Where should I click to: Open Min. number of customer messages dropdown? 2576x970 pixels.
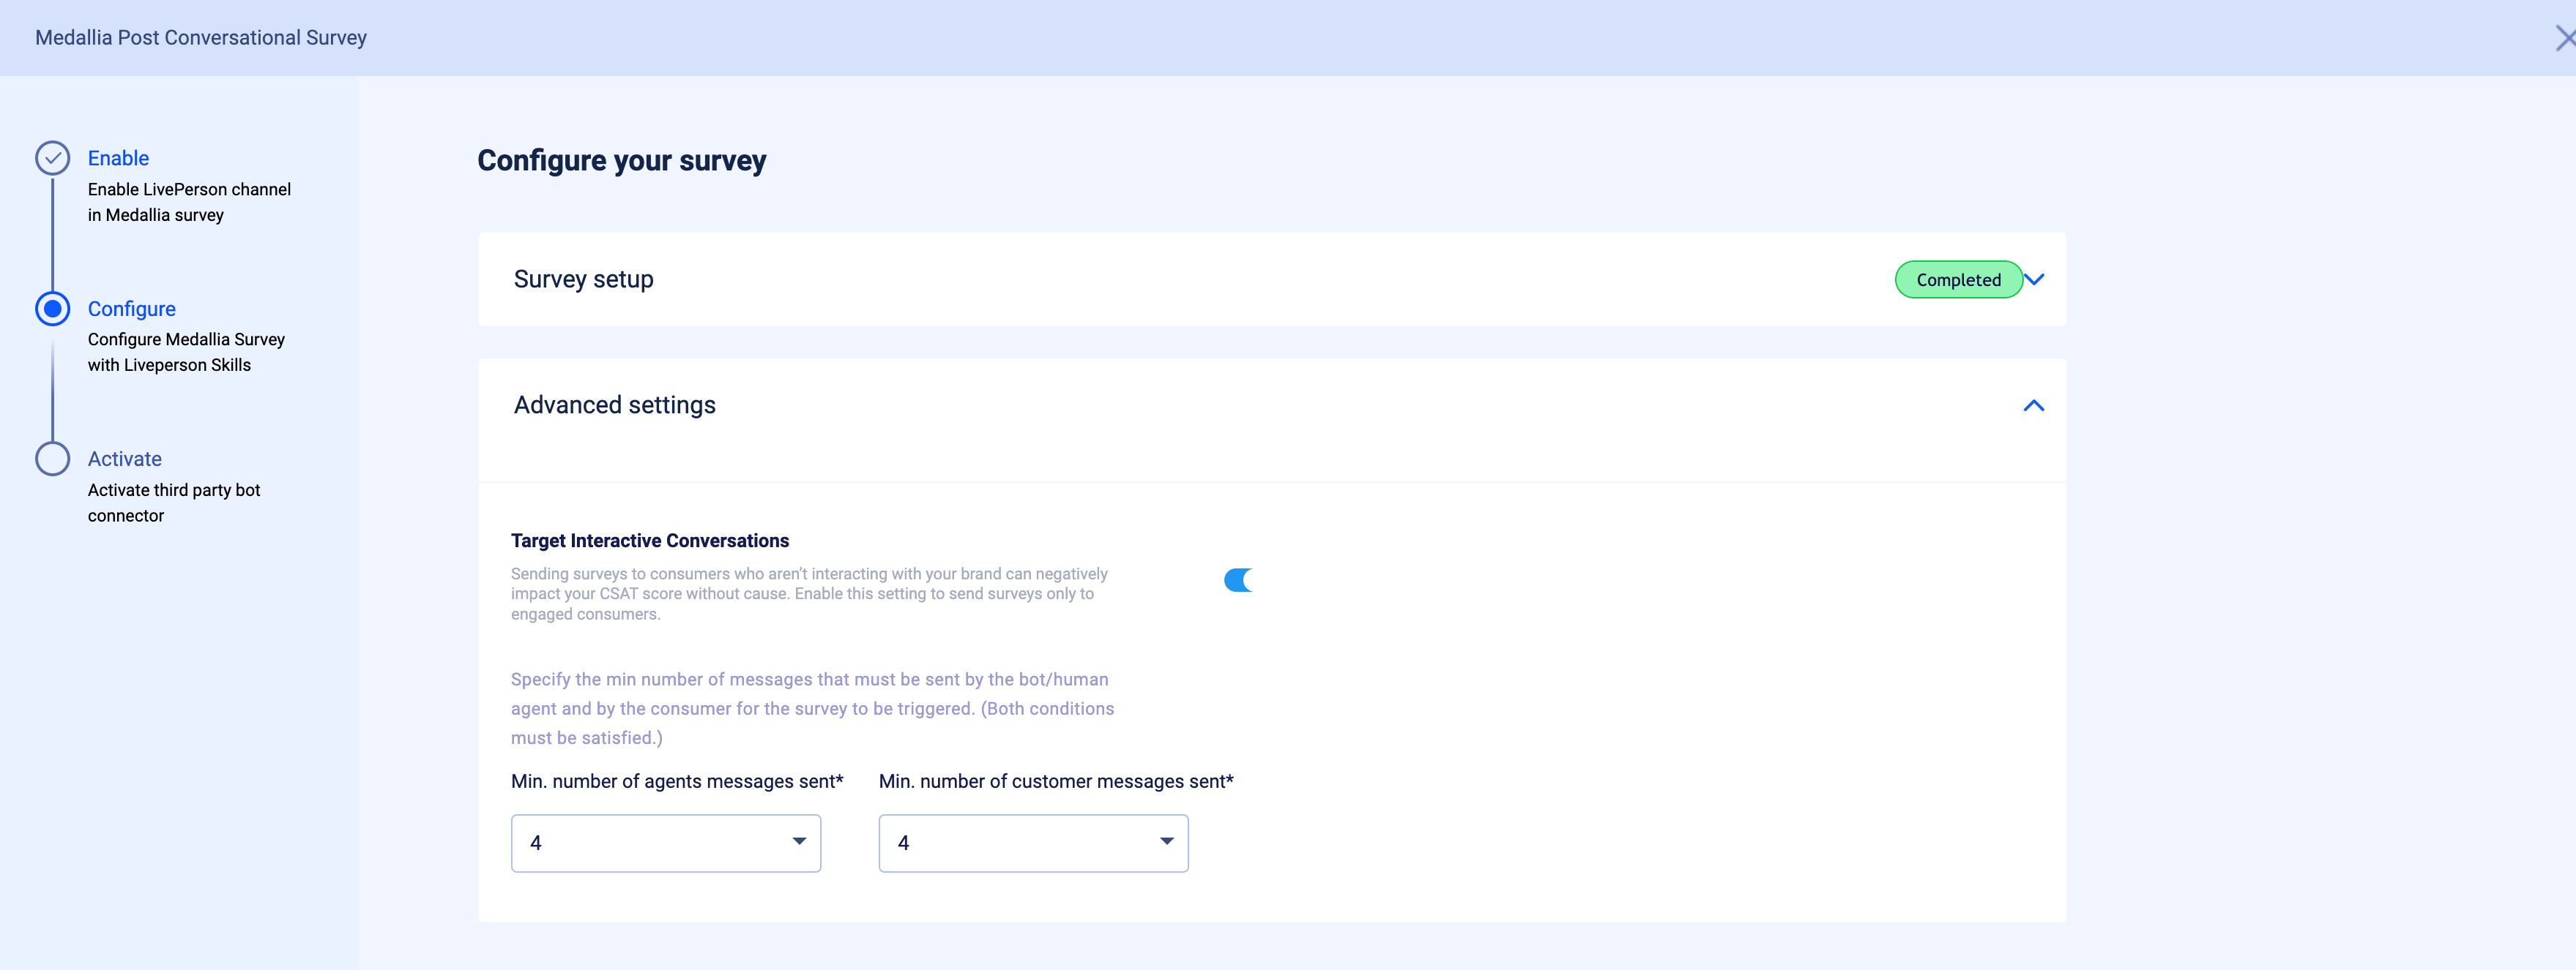tap(1033, 842)
